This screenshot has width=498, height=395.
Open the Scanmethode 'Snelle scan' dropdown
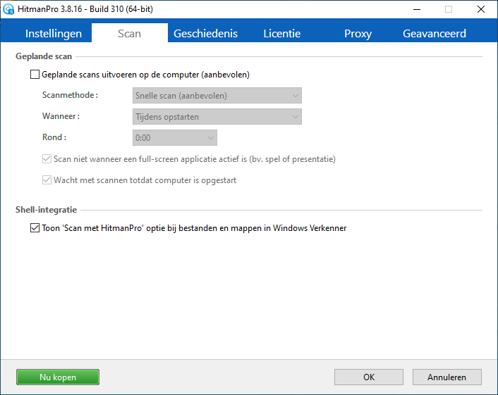click(217, 96)
